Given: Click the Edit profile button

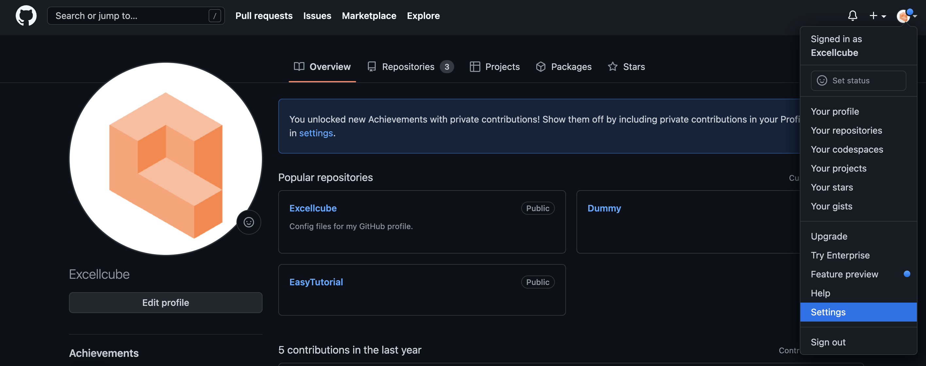Looking at the screenshot, I should tap(165, 302).
